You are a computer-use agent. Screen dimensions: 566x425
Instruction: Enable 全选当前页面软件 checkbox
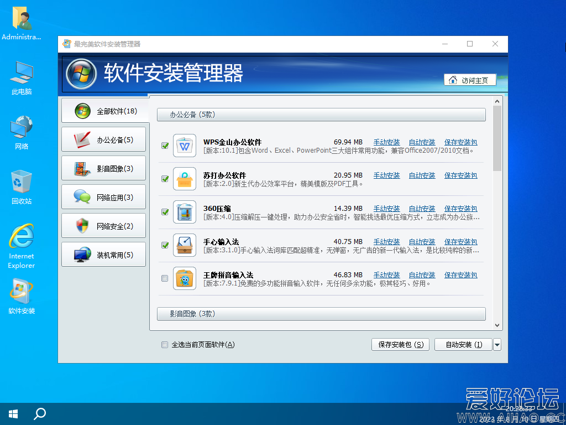[x=165, y=345]
